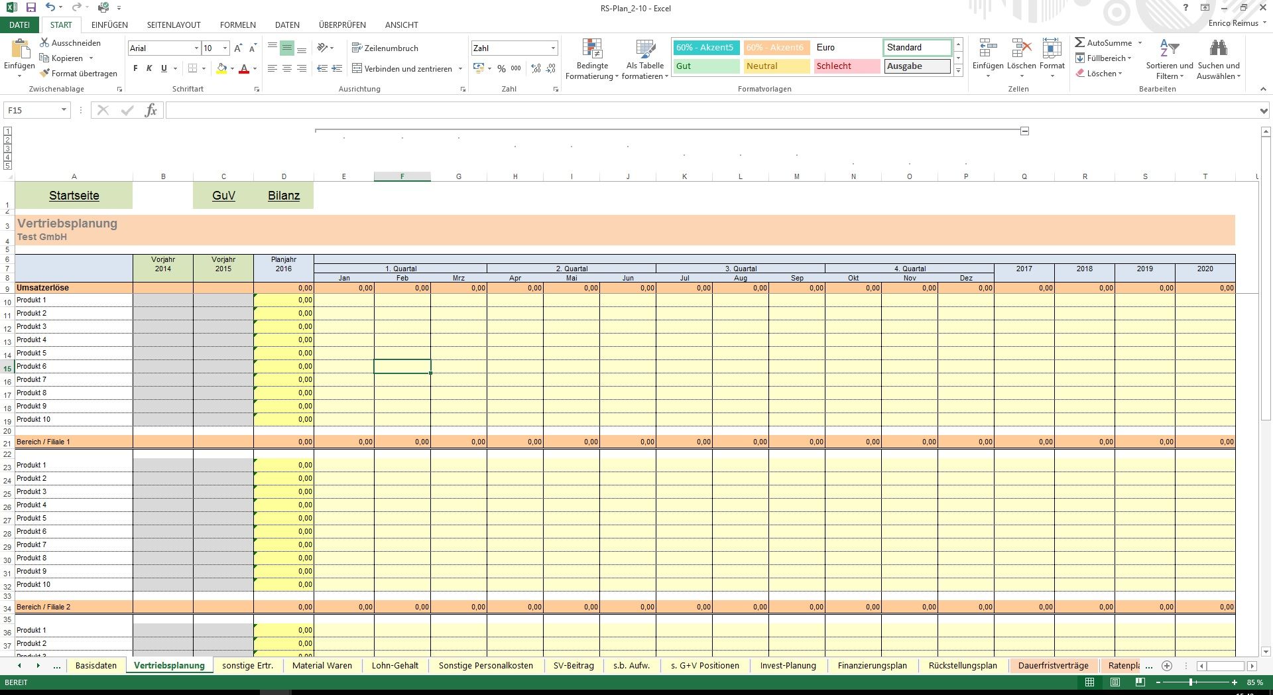Click the italic (K) formatting icon
The height and width of the screenshot is (695, 1273).
149,68
